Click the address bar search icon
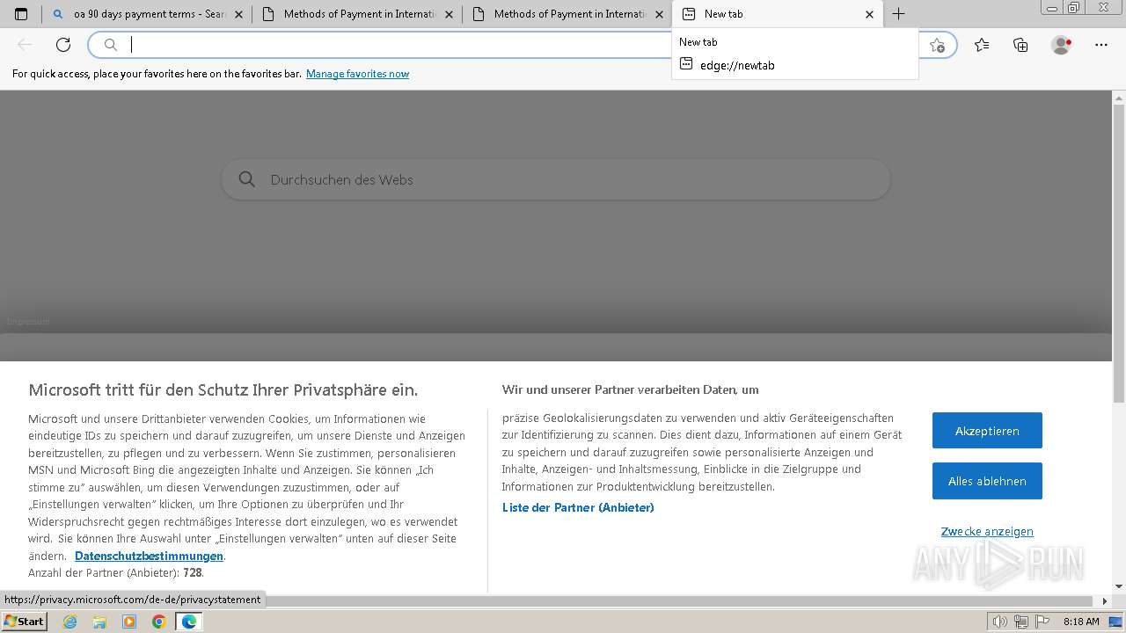Viewport: 1126px width, 633px height. tap(111, 45)
